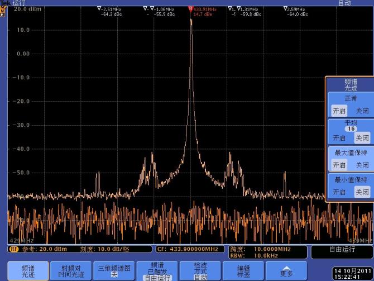Select the -1.06MHz marker triangle
The height and width of the screenshot is (281, 374).
pyautogui.click(x=152, y=8)
